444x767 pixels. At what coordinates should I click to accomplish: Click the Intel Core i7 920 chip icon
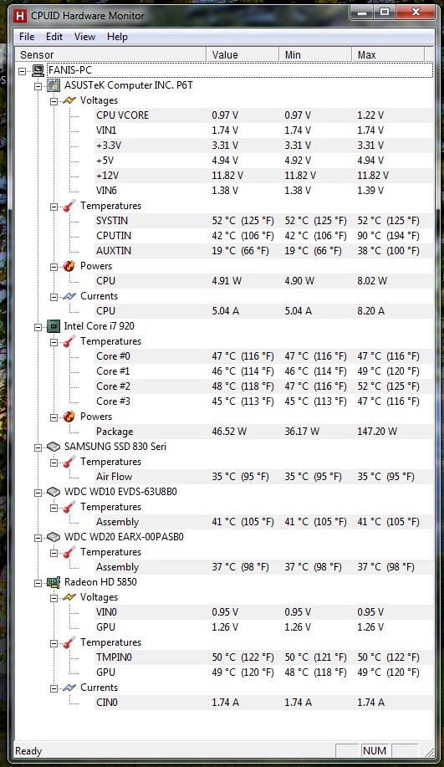54,326
